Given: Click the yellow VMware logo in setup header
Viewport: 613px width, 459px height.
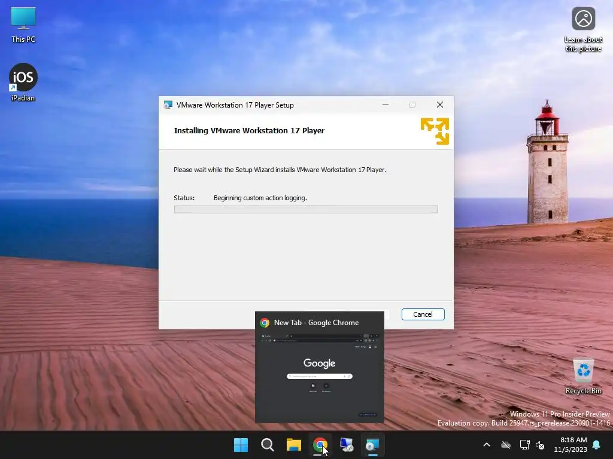Looking at the screenshot, I should point(435,131).
